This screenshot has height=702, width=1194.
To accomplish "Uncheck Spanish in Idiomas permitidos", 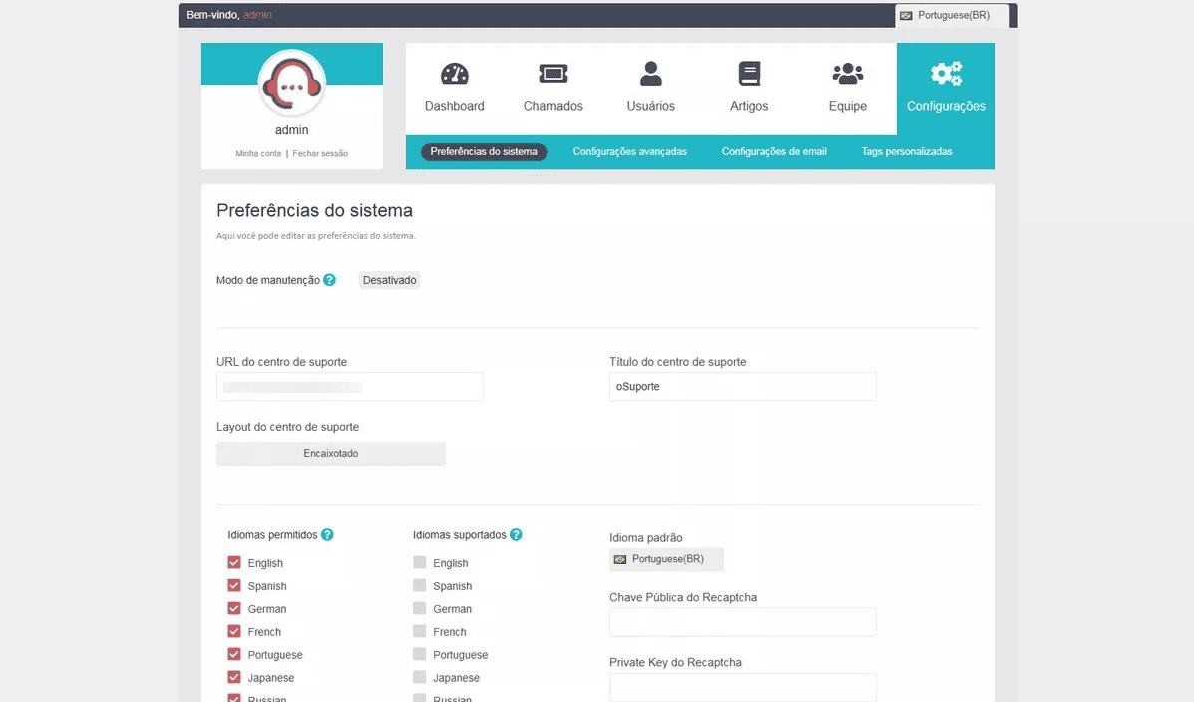I will 232,585.
